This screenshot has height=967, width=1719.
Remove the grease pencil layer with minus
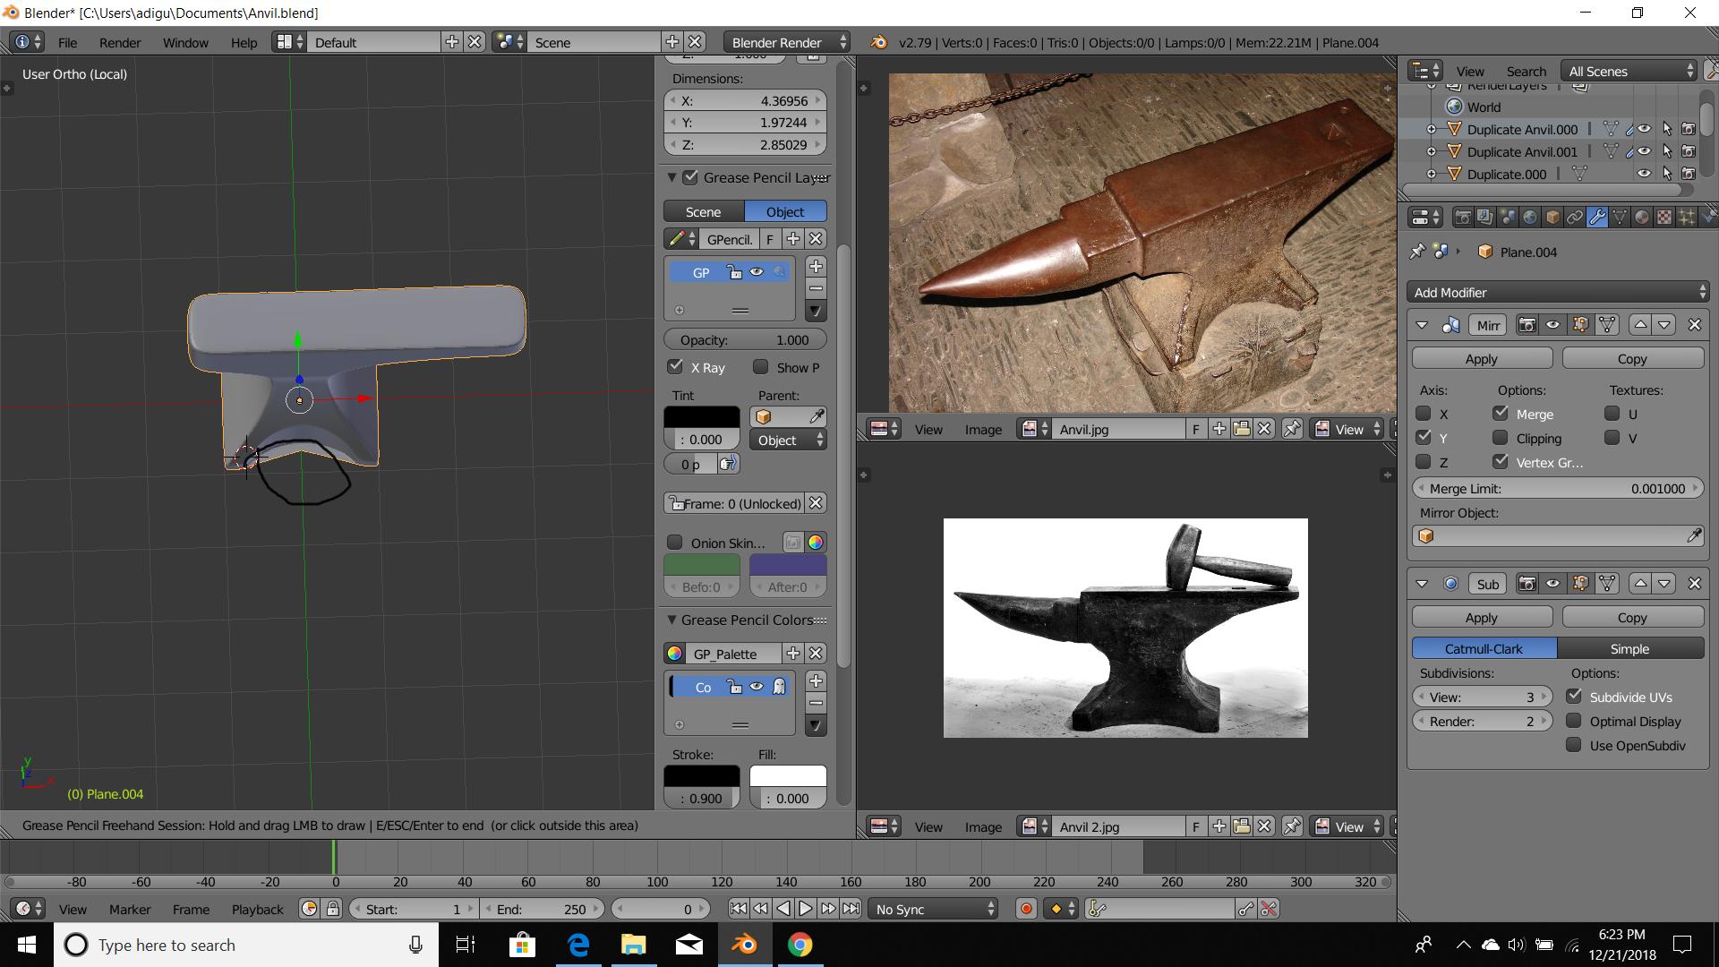[x=816, y=288]
